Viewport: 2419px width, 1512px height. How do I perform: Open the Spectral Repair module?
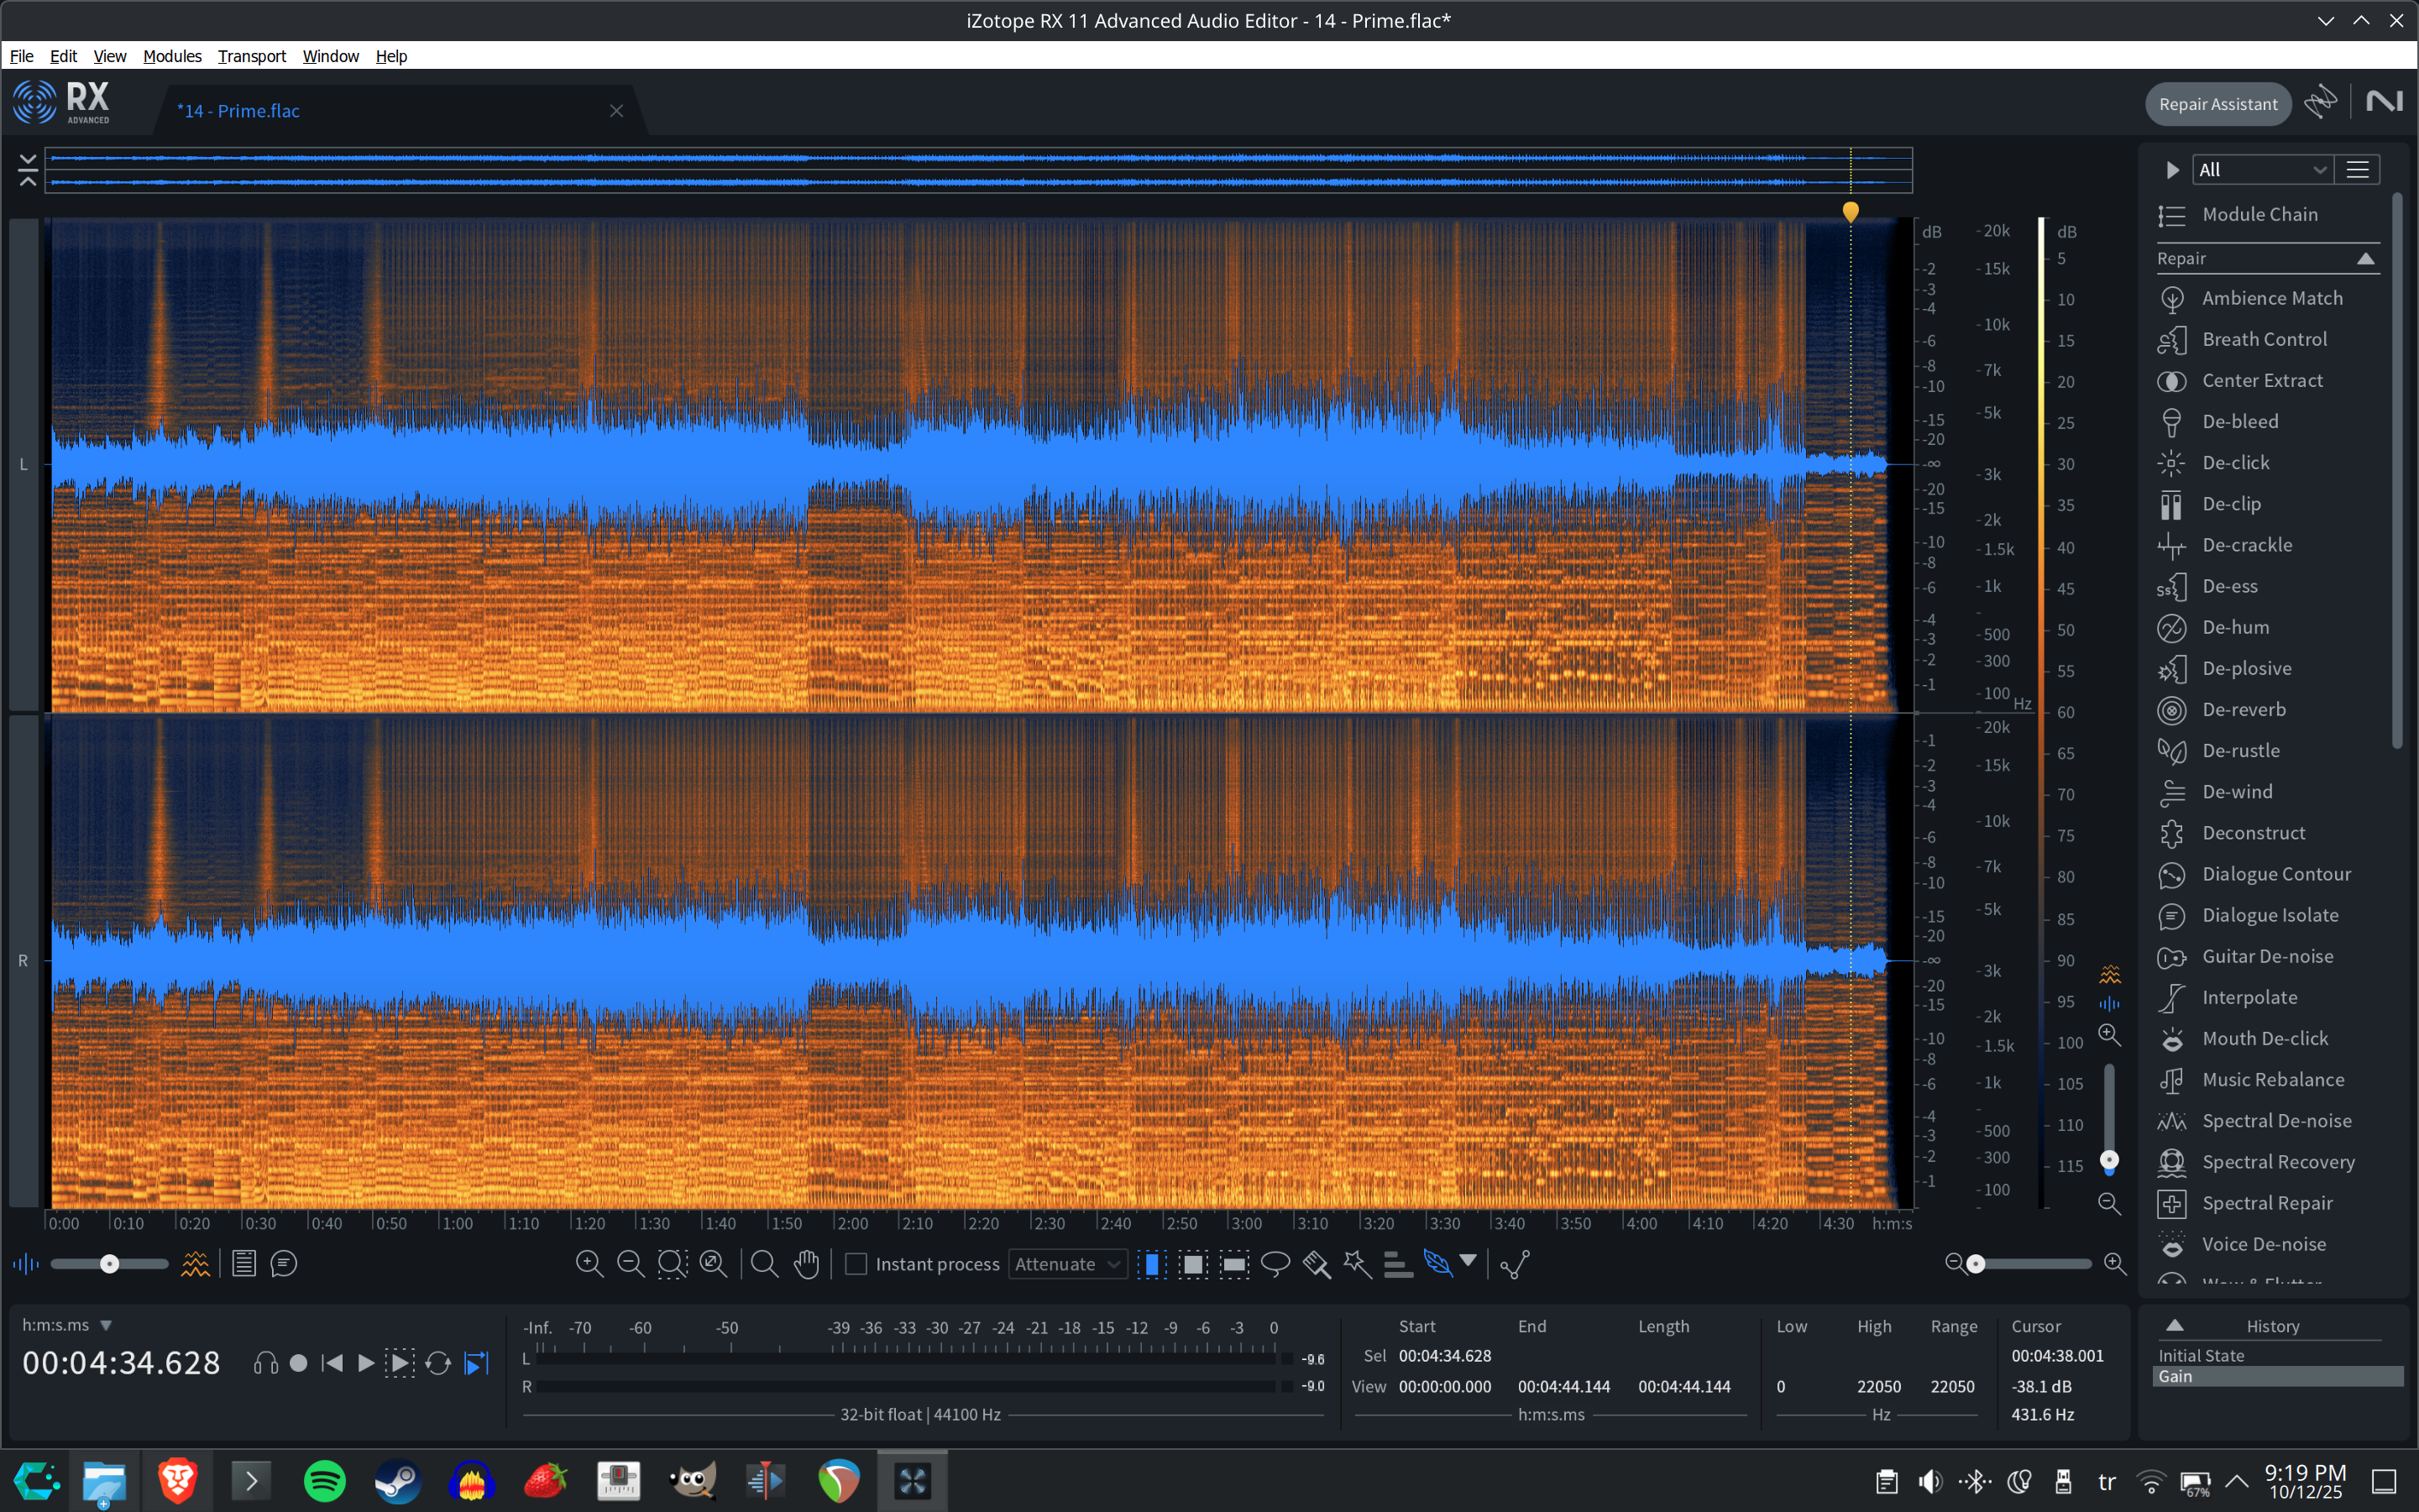(x=2269, y=1203)
